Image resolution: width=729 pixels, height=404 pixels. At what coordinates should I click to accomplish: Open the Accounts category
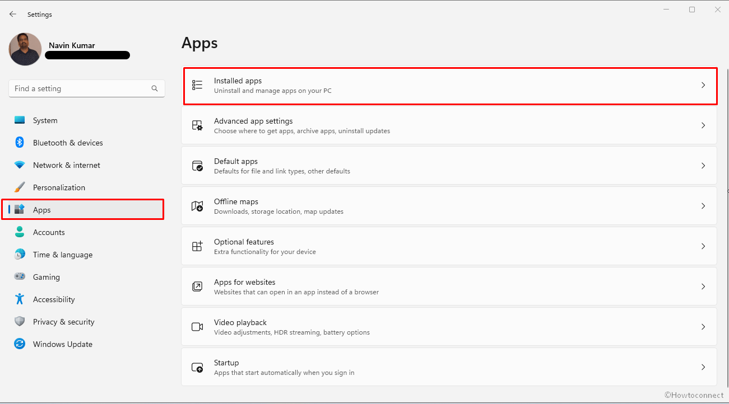coord(87,232)
